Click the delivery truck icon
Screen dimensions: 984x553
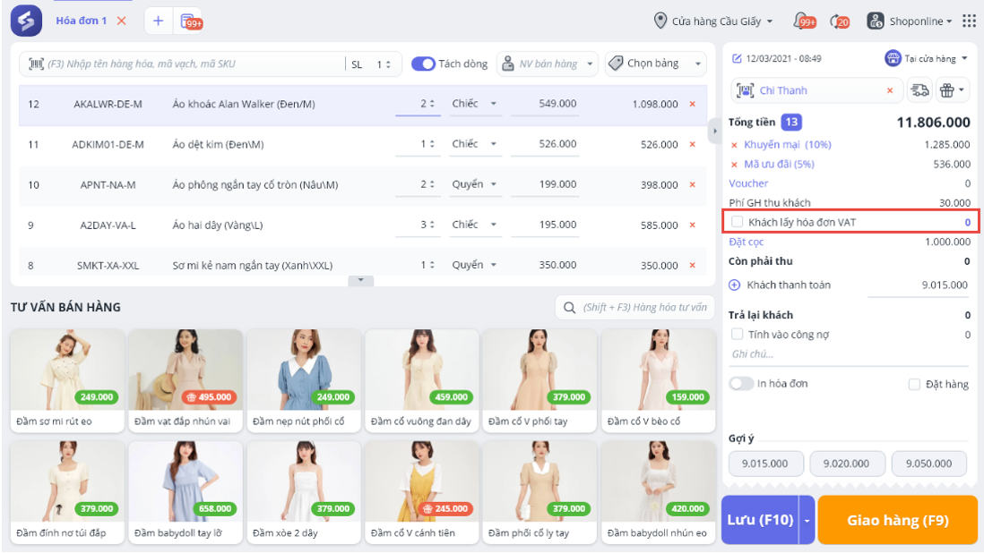pos(919,90)
